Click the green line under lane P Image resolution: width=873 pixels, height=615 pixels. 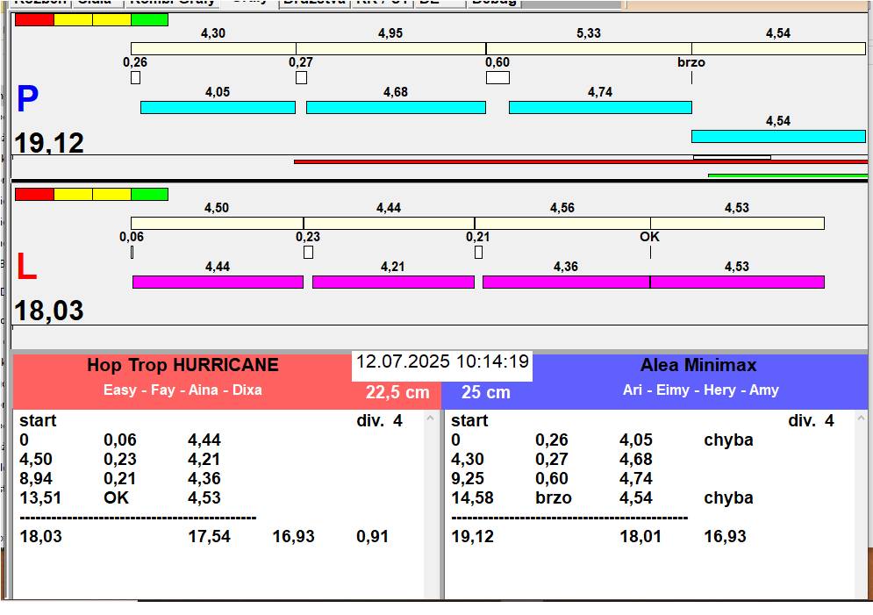[788, 175]
